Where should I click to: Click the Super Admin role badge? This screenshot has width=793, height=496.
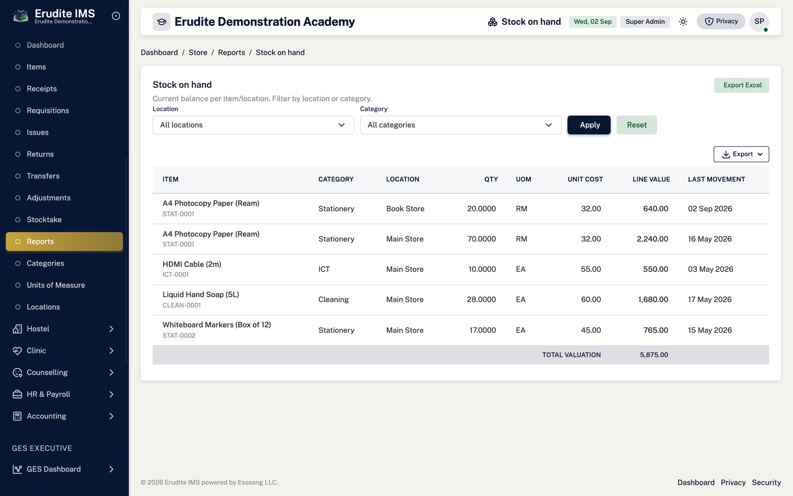[x=645, y=22]
